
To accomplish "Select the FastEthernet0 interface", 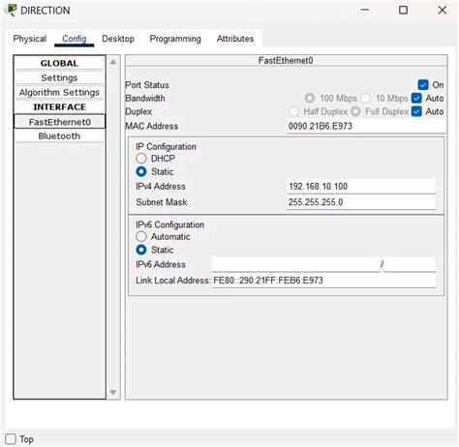I will (59, 122).
